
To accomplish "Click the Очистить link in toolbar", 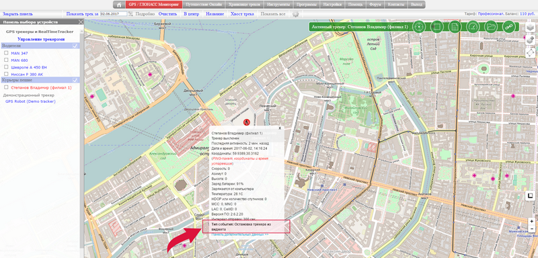I will coord(167,14).
